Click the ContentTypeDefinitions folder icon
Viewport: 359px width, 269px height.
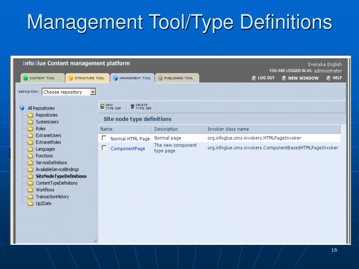[x=30, y=183]
